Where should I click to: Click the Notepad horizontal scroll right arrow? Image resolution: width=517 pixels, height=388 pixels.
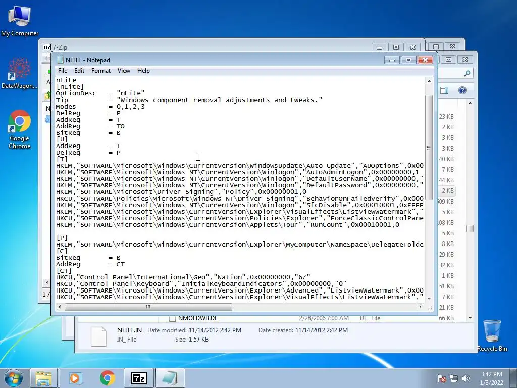tap(420, 307)
